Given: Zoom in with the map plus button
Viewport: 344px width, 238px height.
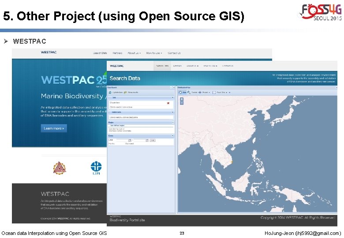Looking at the screenshot, I should coord(182,99).
